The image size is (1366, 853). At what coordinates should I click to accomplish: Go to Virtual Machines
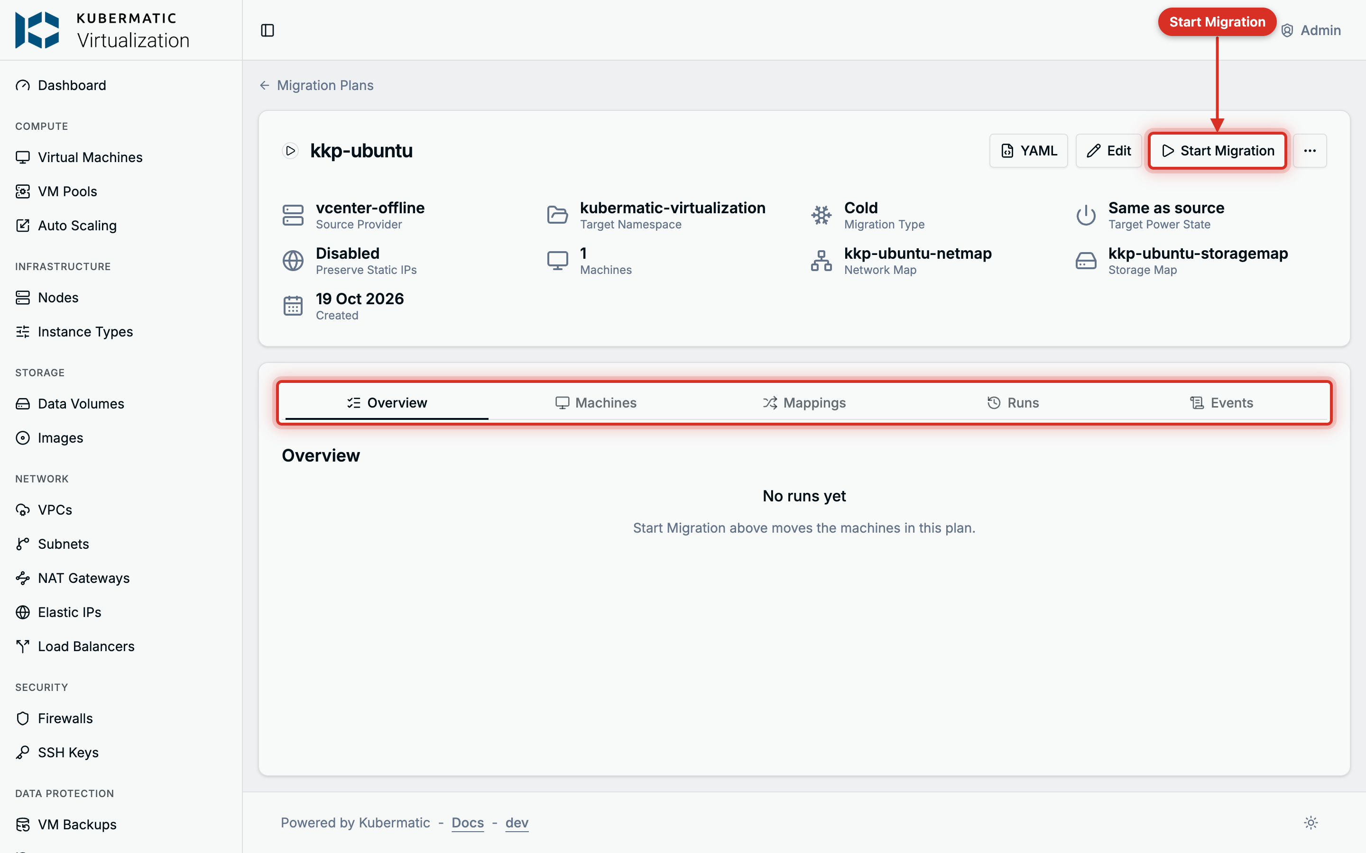[78, 157]
